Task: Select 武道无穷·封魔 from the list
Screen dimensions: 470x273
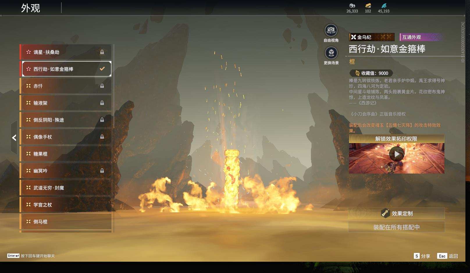Action: coord(66,188)
